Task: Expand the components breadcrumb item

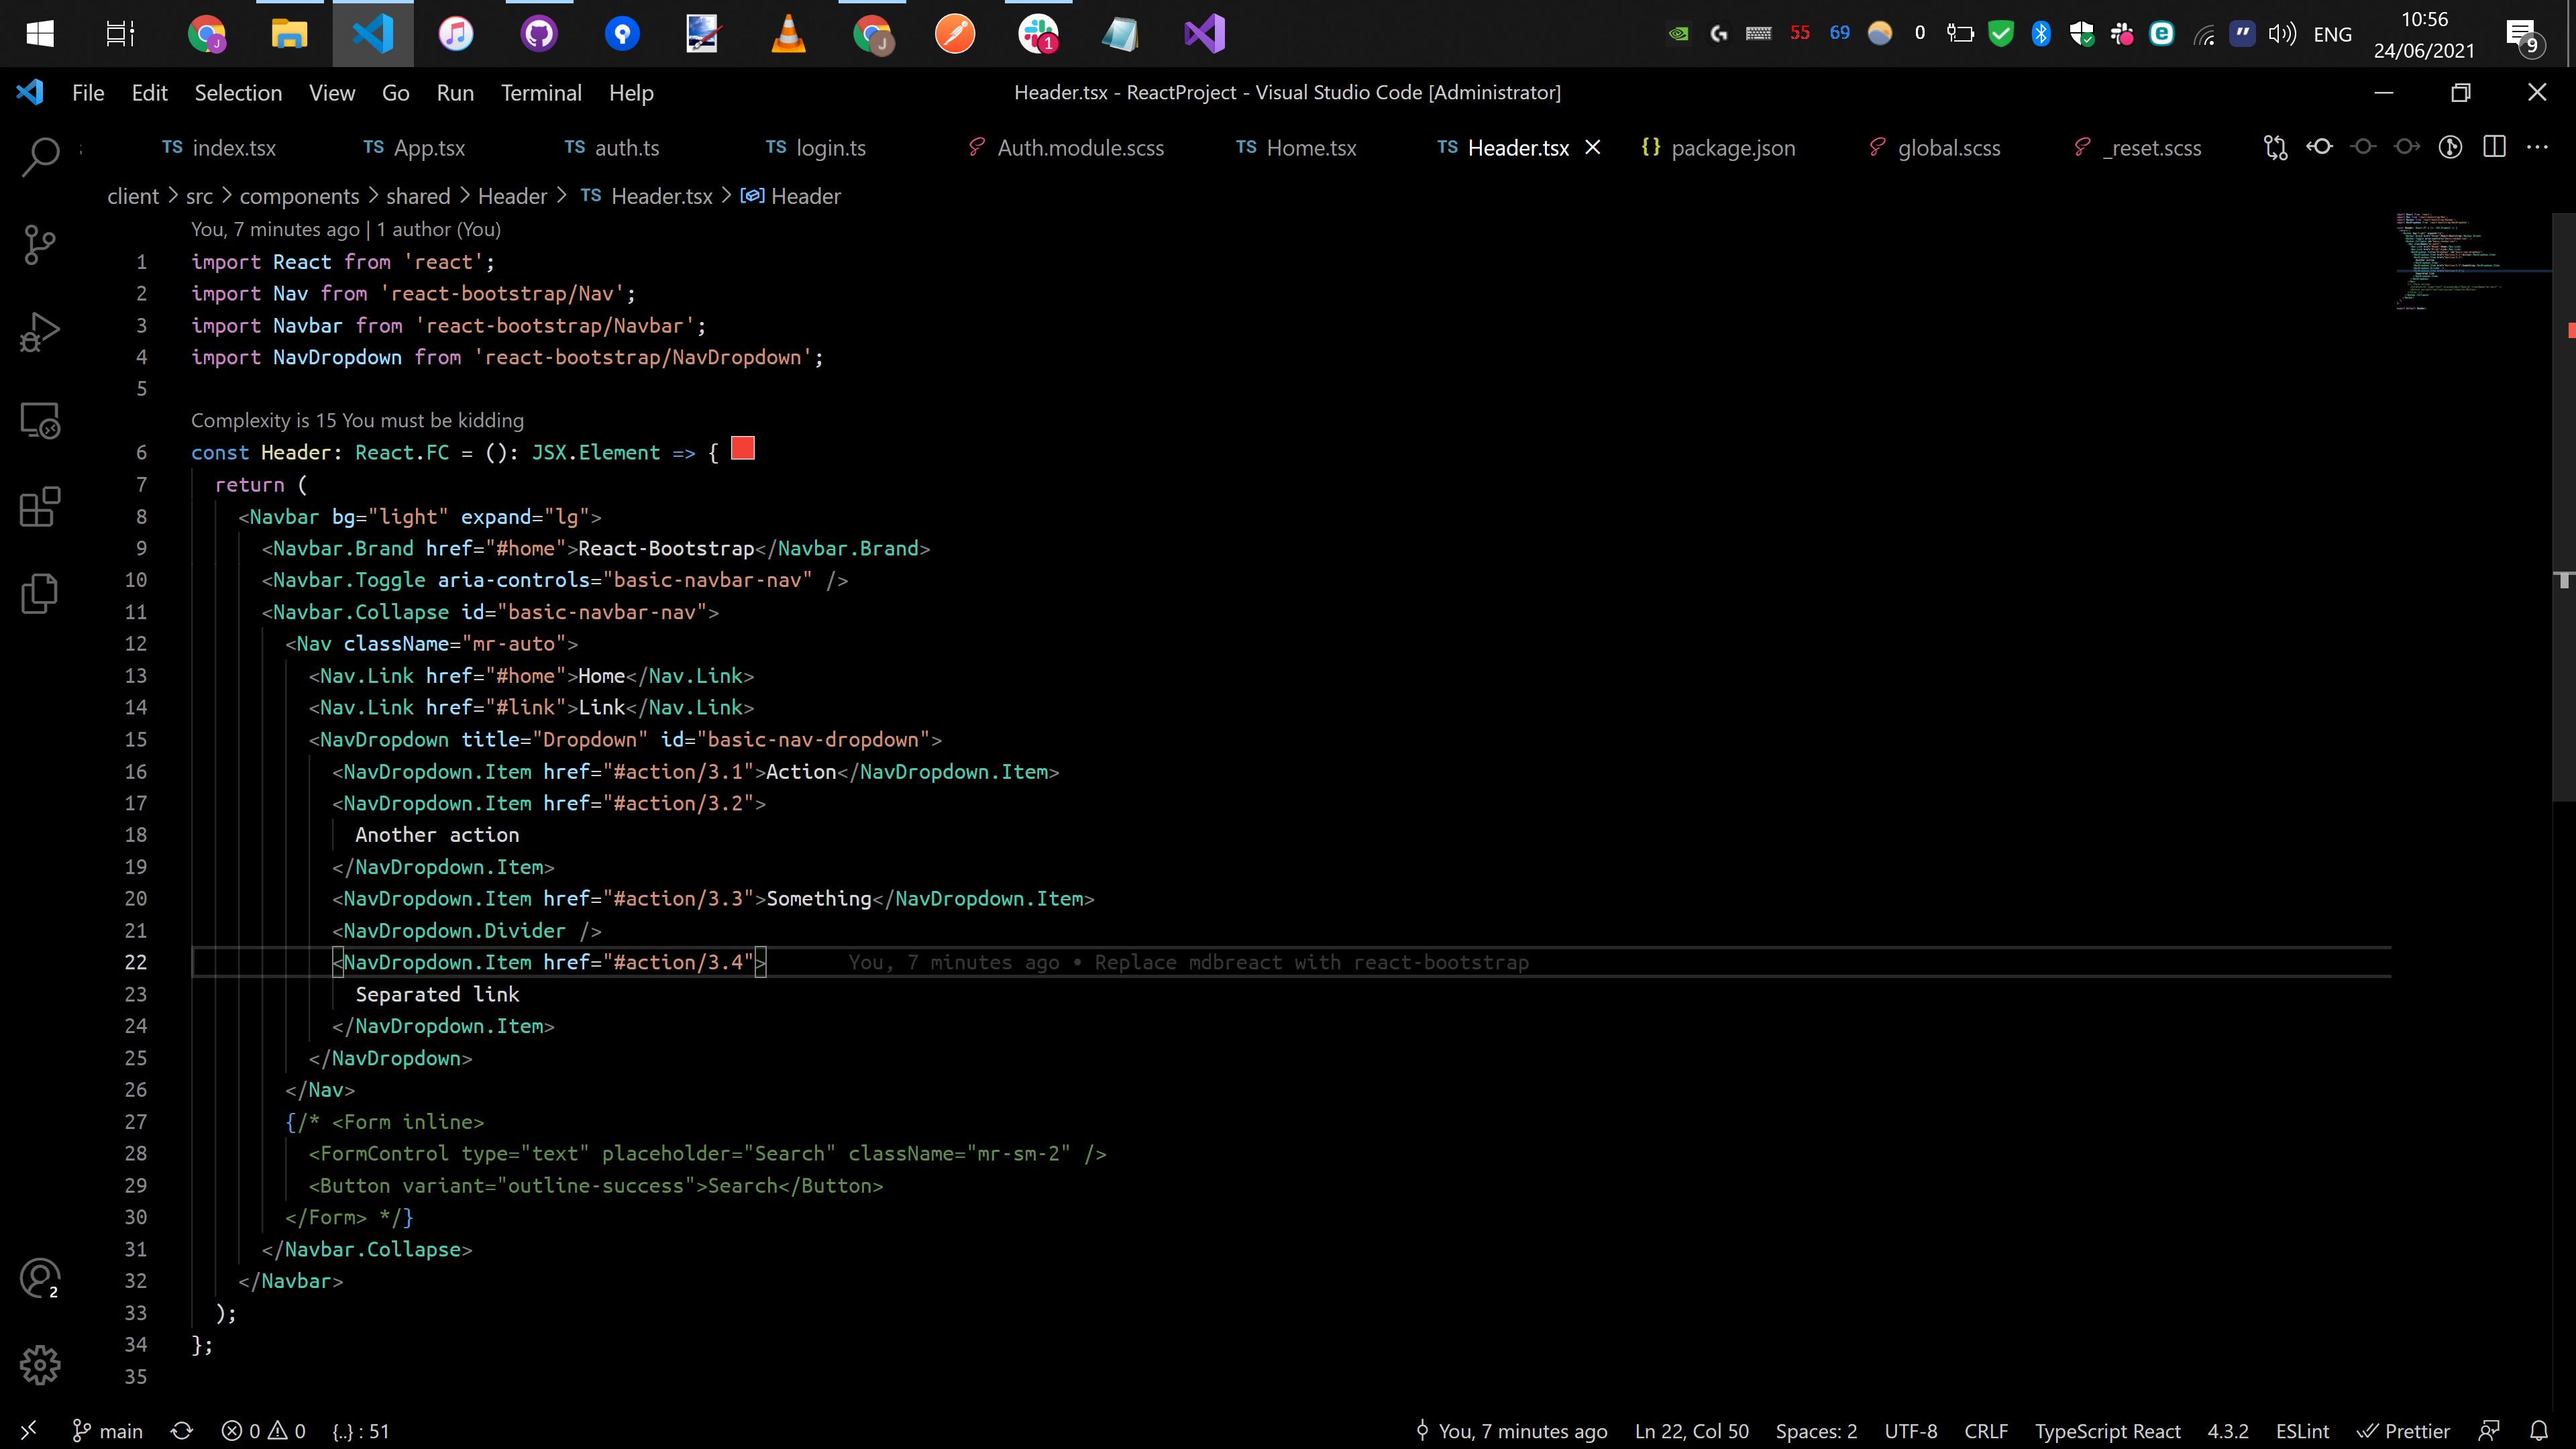Action: tap(299, 195)
